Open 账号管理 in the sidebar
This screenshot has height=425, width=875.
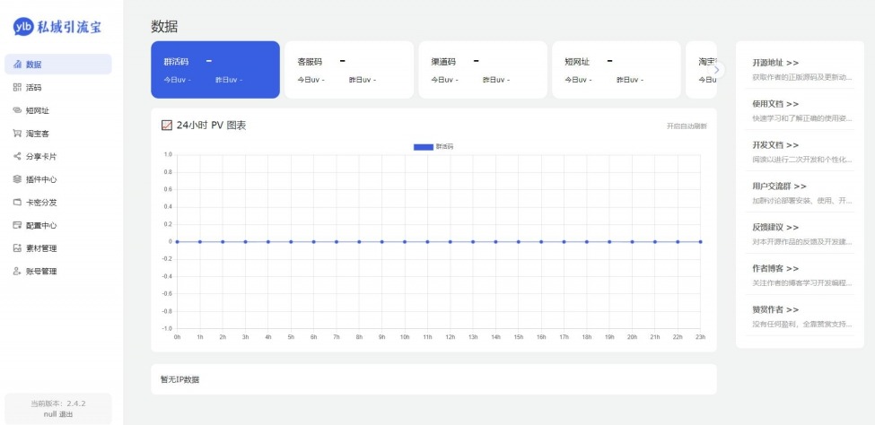coord(58,271)
